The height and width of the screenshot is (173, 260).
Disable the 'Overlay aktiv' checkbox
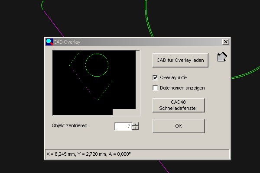pos(156,77)
